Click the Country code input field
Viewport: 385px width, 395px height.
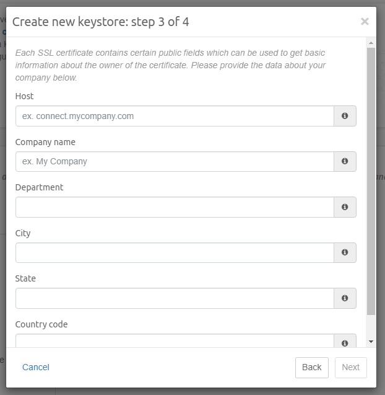[x=175, y=341]
